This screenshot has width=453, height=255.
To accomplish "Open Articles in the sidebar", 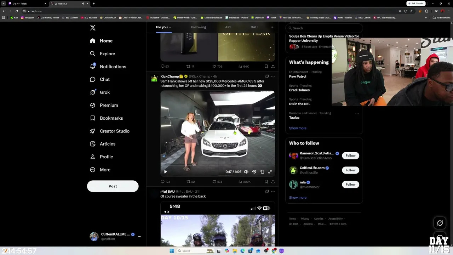I will click(x=103, y=144).
